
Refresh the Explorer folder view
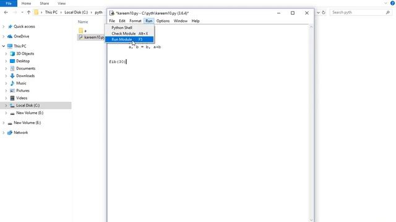pyautogui.click(x=324, y=12)
